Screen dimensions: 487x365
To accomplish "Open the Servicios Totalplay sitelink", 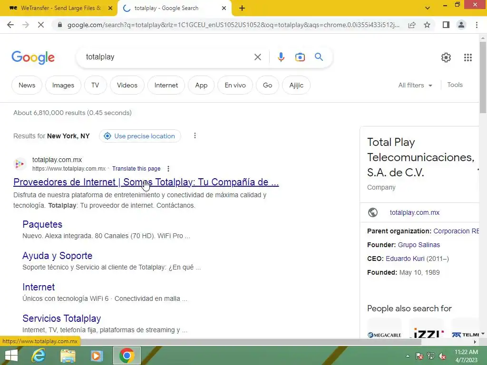I will (x=61, y=318).
